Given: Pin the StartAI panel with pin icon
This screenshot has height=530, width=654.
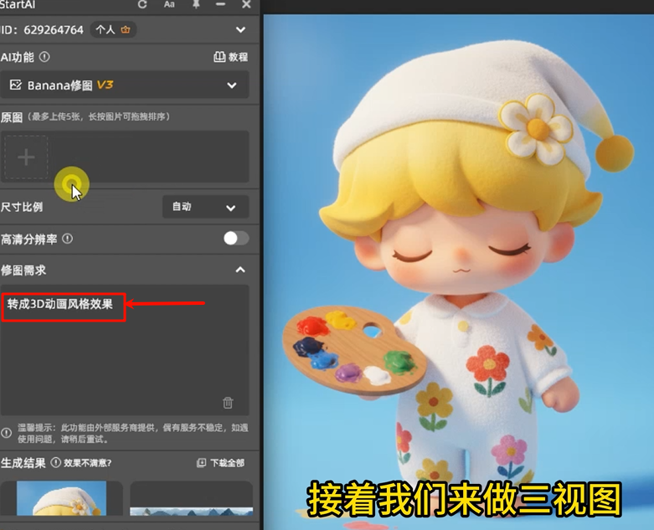Looking at the screenshot, I should click(196, 5).
